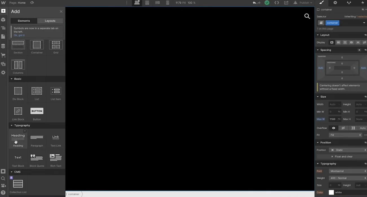Open the Position Static dropdown
This screenshot has width=367, height=197.
pos(348,150)
